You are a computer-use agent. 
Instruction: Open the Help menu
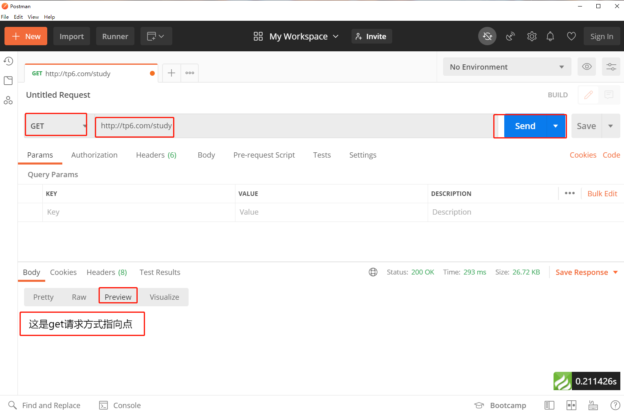[x=49, y=17]
